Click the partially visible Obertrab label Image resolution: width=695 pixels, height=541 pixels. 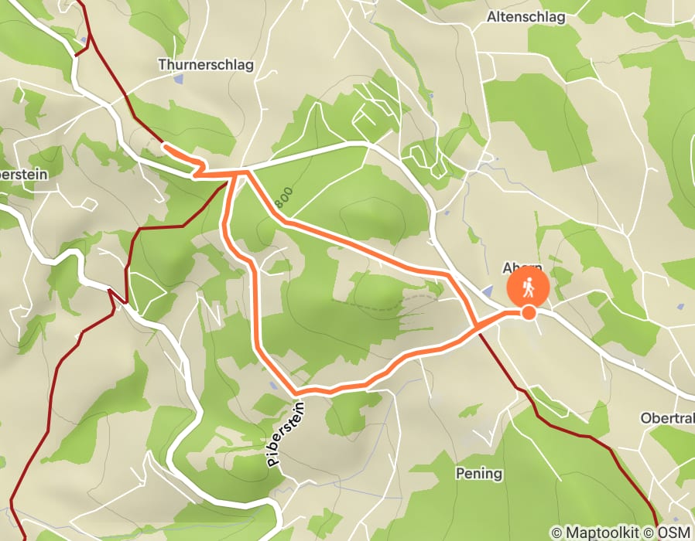[x=667, y=417]
